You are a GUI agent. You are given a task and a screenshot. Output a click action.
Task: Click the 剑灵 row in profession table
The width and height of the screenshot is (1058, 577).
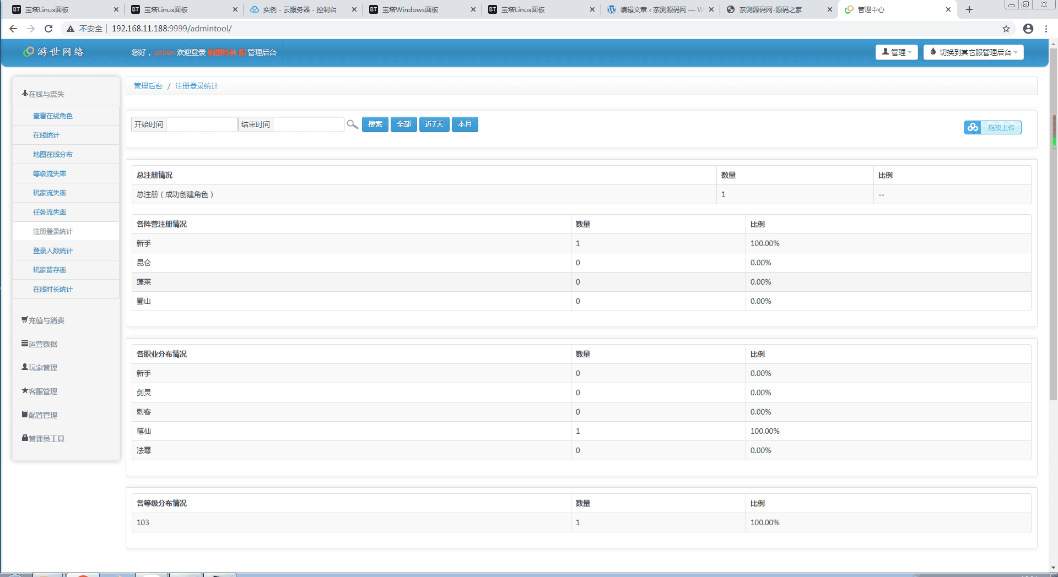point(581,393)
